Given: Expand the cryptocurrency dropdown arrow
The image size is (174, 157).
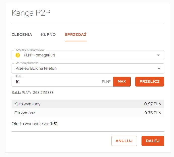Looking at the screenshot, I should pyautogui.click(x=158, y=55).
